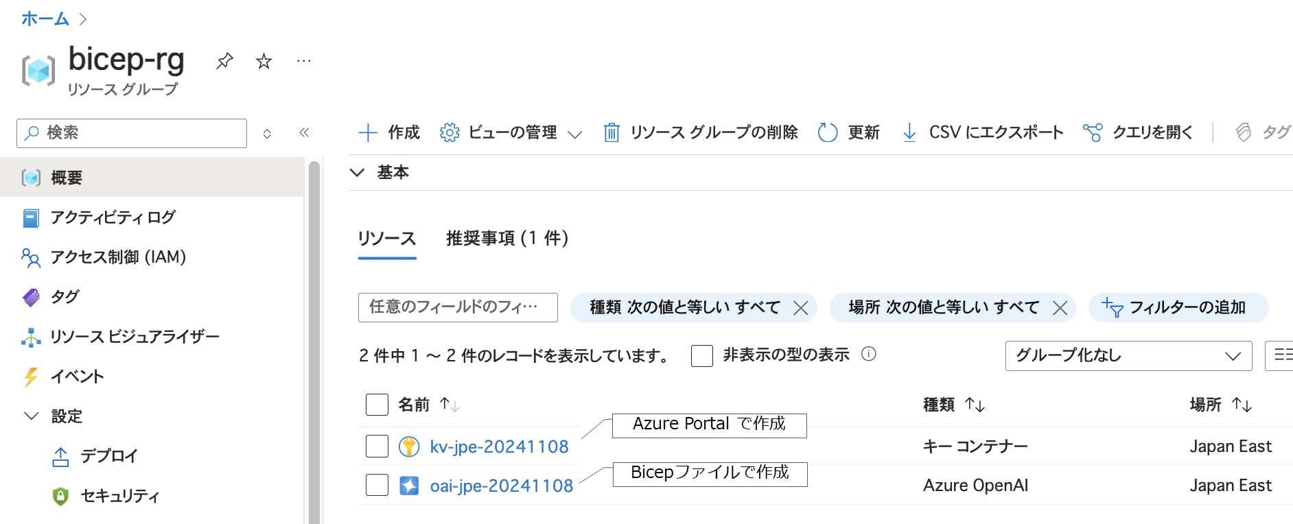Click the plus icon to create a resource
1293x524 pixels.
tap(368, 132)
